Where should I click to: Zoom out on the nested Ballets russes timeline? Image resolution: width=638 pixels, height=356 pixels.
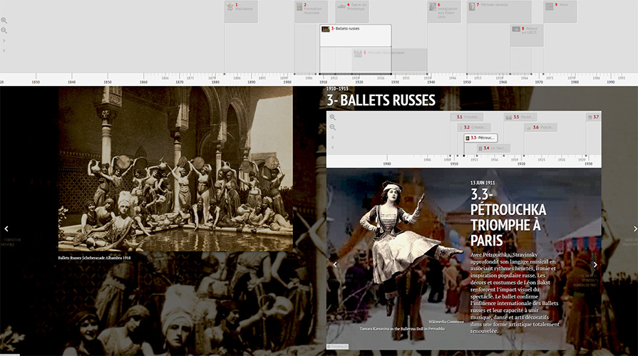point(332,127)
